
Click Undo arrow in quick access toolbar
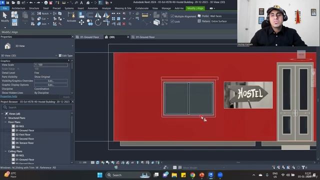[31, 2]
